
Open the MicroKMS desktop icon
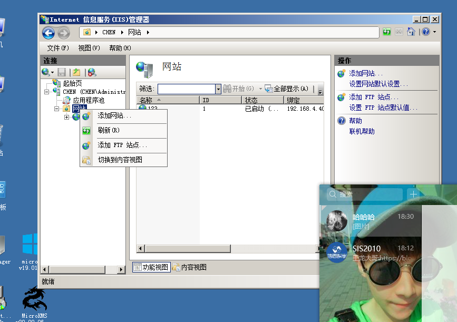[34, 303]
